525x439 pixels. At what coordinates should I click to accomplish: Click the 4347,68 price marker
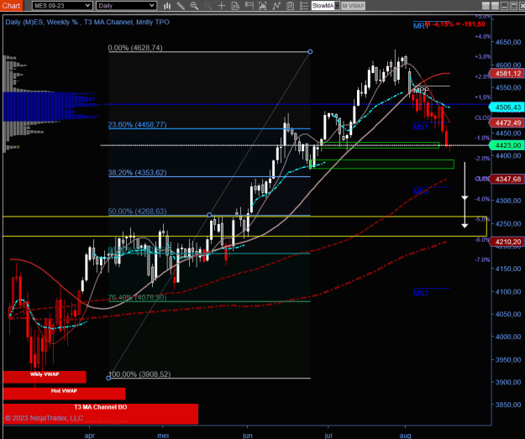[507, 179]
